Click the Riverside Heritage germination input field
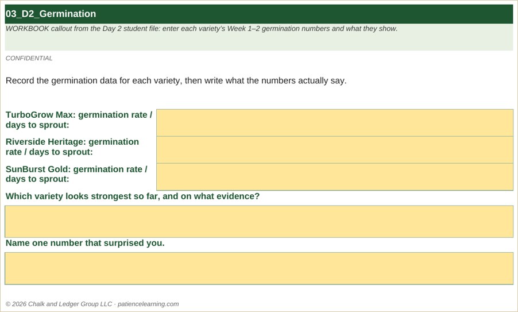 tap(335, 150)
